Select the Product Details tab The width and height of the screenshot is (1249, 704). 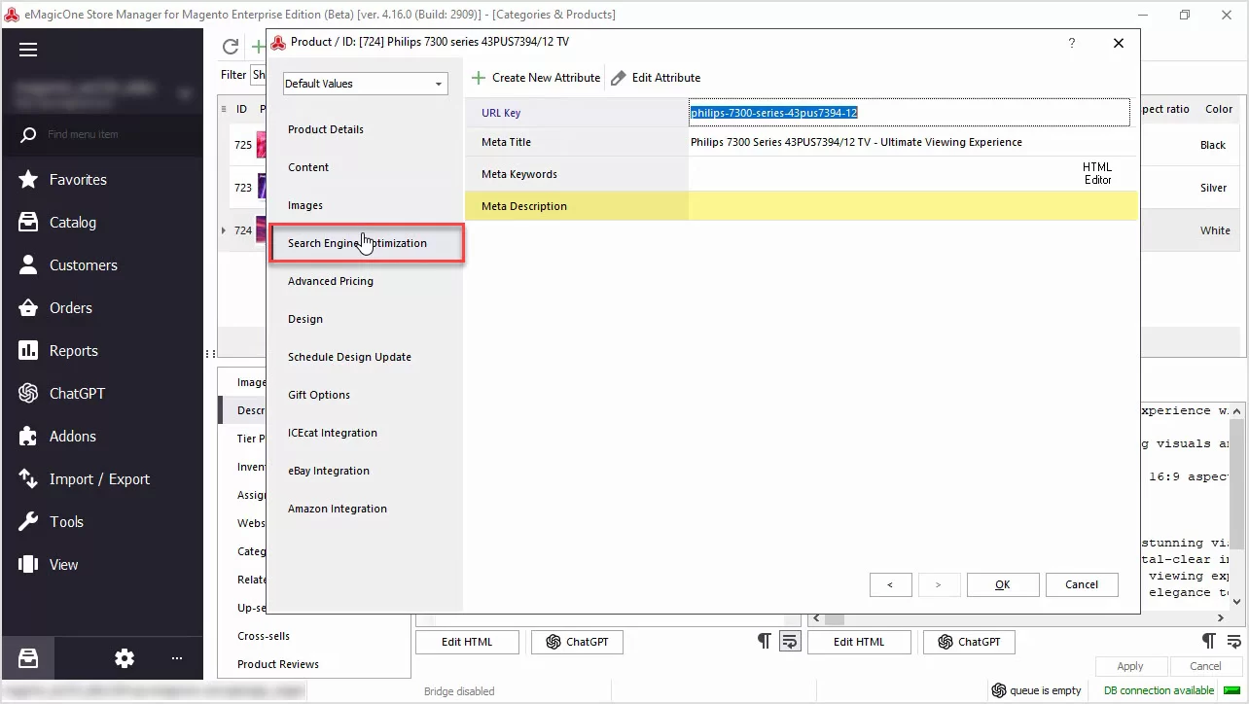pos(326,129)
